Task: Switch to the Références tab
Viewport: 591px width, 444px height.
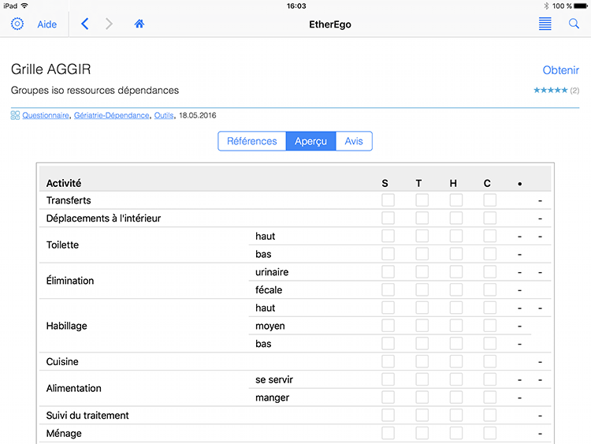Action: pyautogui.click(x=251, y=141)
